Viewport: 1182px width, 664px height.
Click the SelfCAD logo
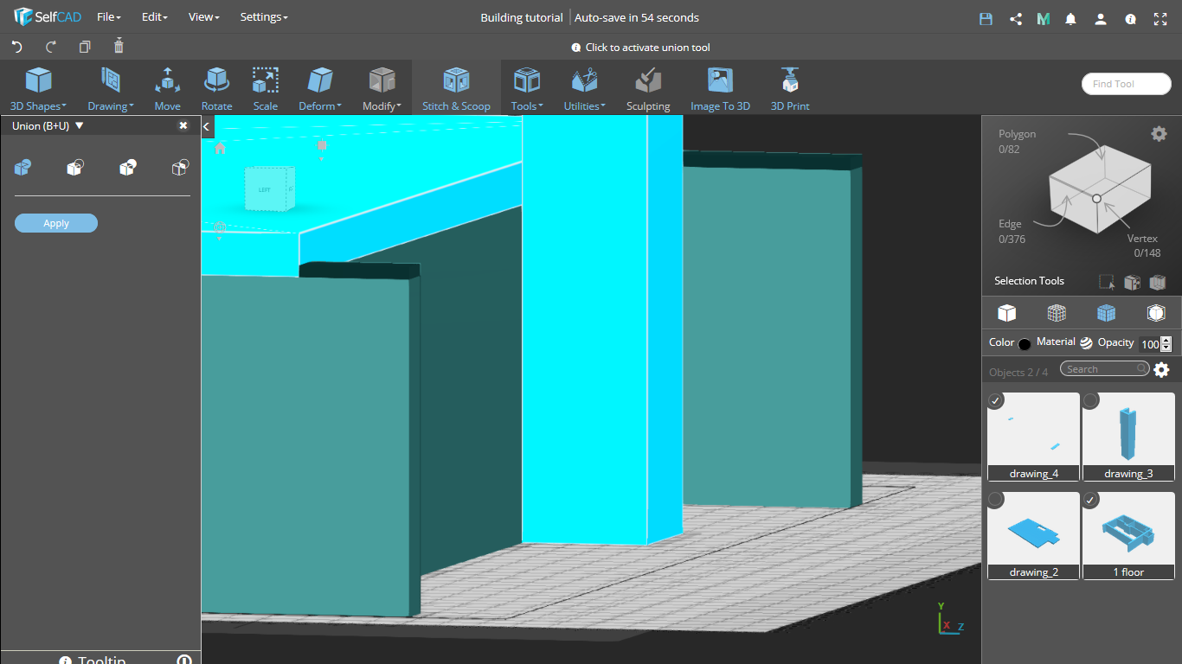(x=47, y=17)
